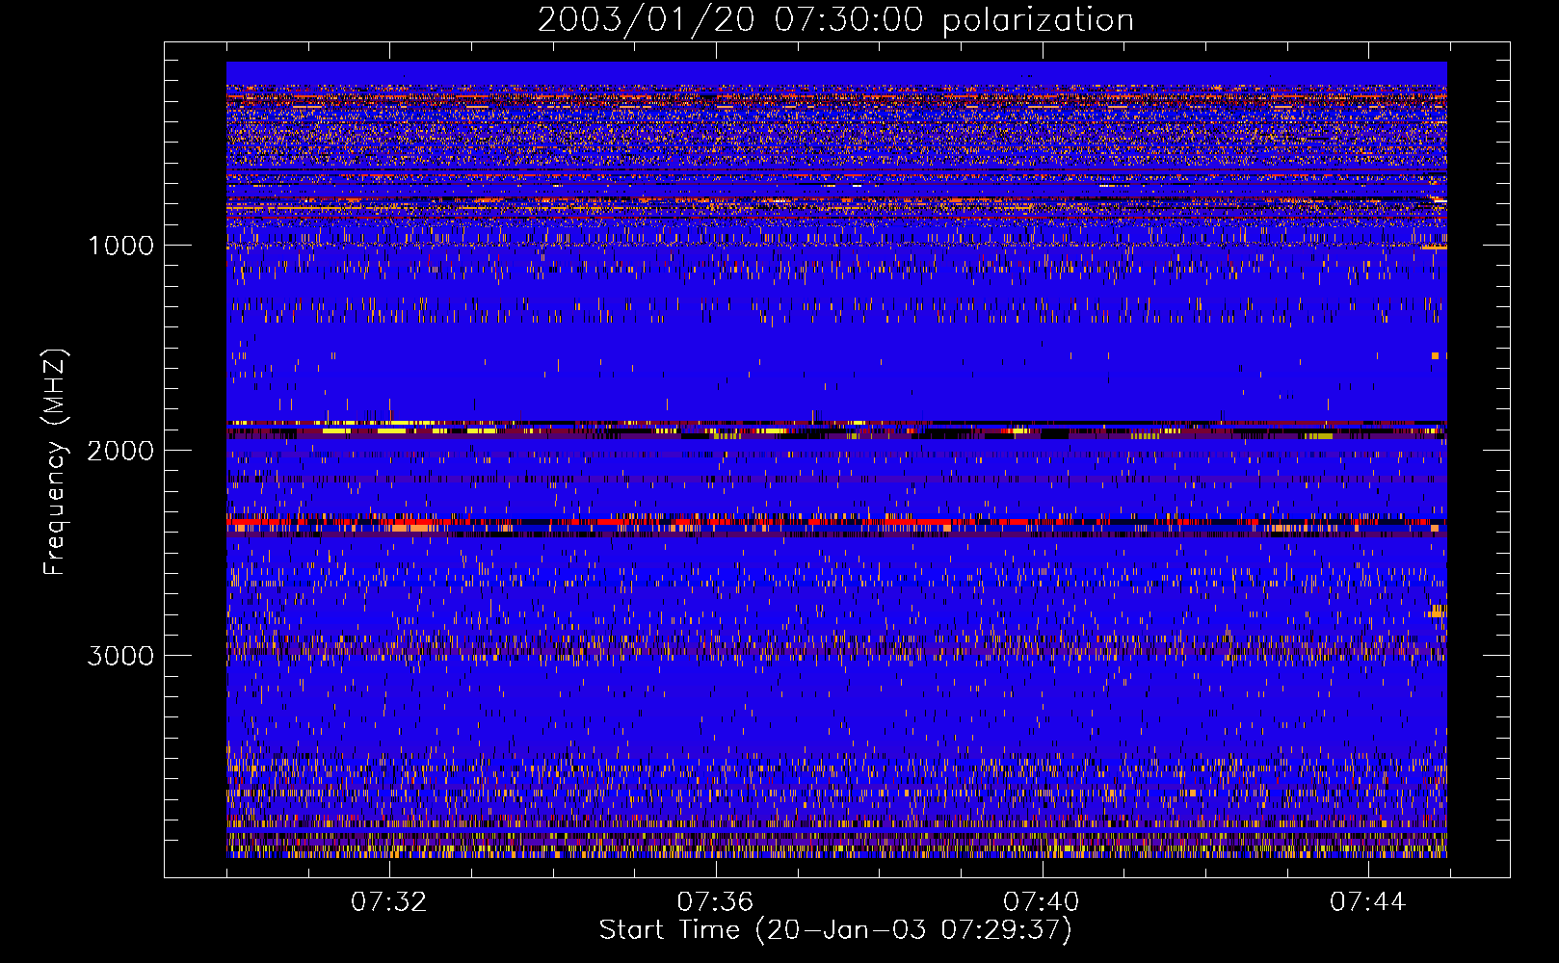Click the 07:32 time tick label
This screenshot has height=963, width=1559.
coord(389,902)
